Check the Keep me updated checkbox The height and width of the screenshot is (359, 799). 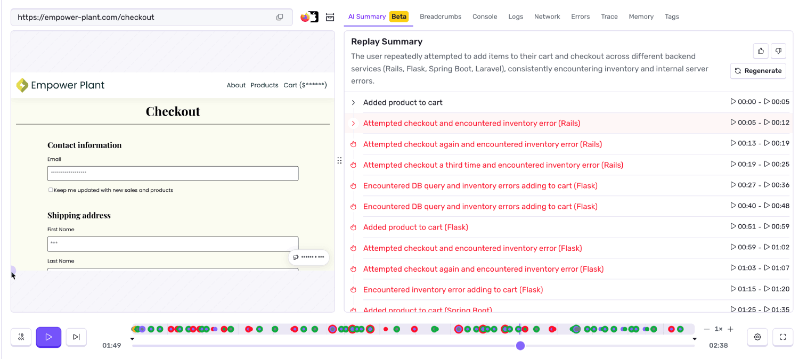[x=51, y=190]
